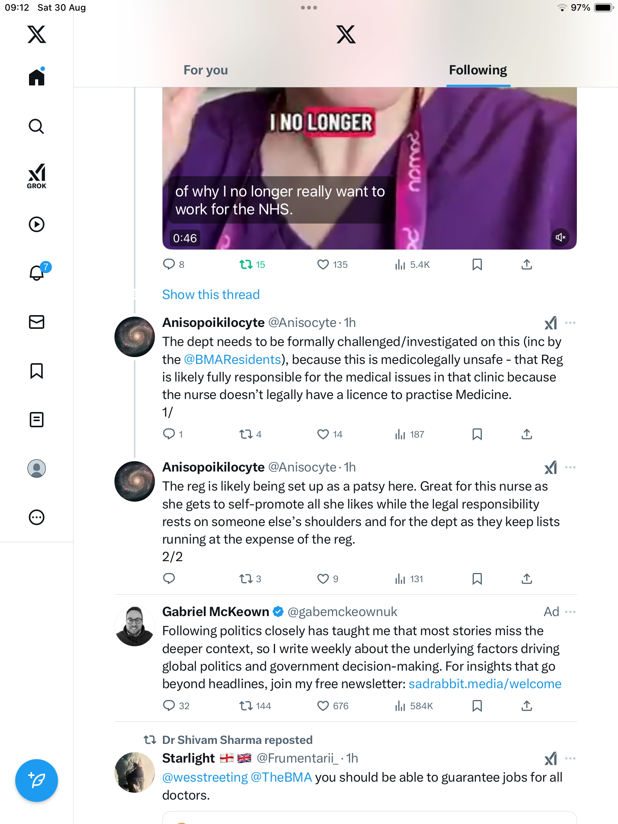The height and width of the screenshot is (824, 618).
Task: Click Show this thread link
Action: click(211, 295)
